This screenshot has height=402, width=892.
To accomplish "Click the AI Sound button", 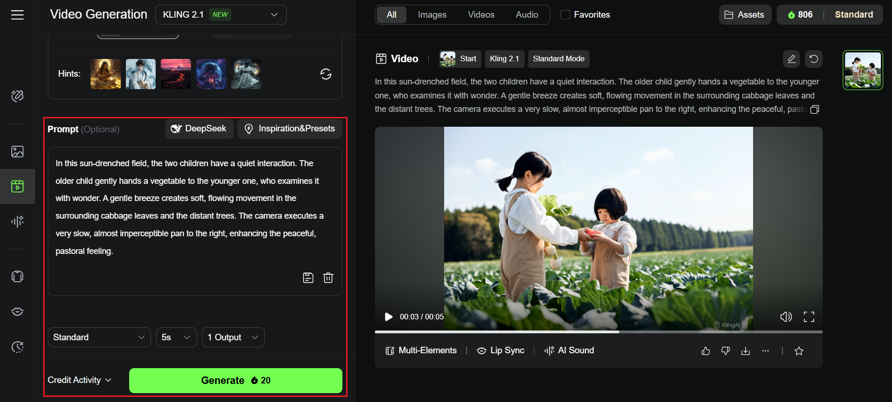I will coord(569,350).
